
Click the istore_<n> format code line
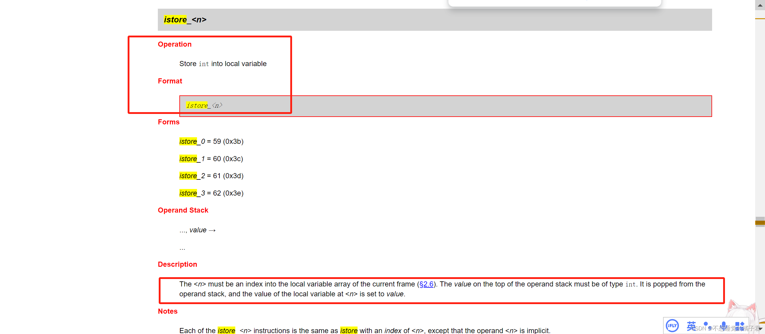coord(204,106)
